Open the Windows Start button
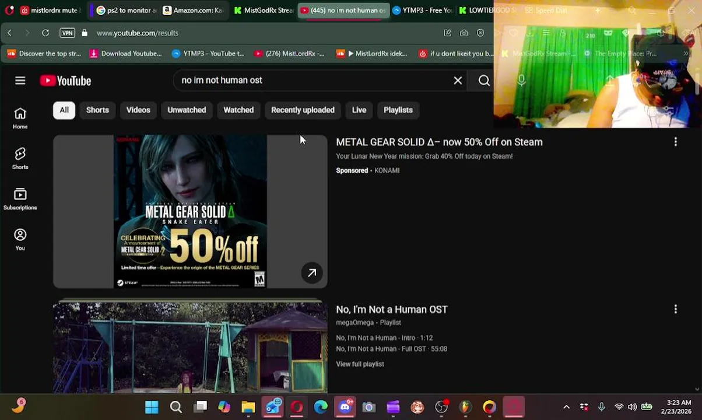Image resolution: width=702 pixels, height=420 pixels. (x=152, y=407)
